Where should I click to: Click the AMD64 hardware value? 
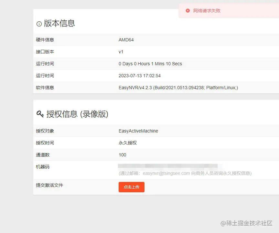[x=126, y=40]
